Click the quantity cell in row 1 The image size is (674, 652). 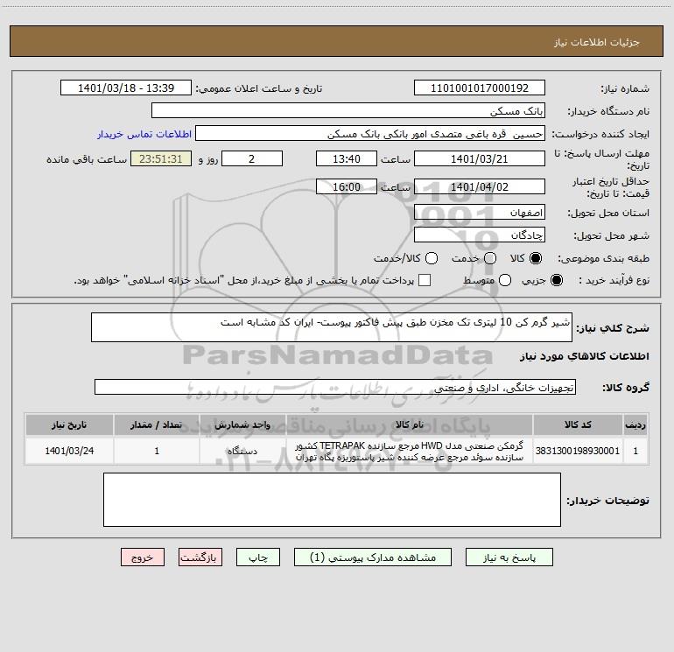157,451
